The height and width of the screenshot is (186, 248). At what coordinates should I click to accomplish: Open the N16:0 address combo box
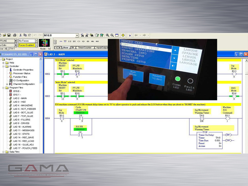pyautogui.click(x=77, y=36)
